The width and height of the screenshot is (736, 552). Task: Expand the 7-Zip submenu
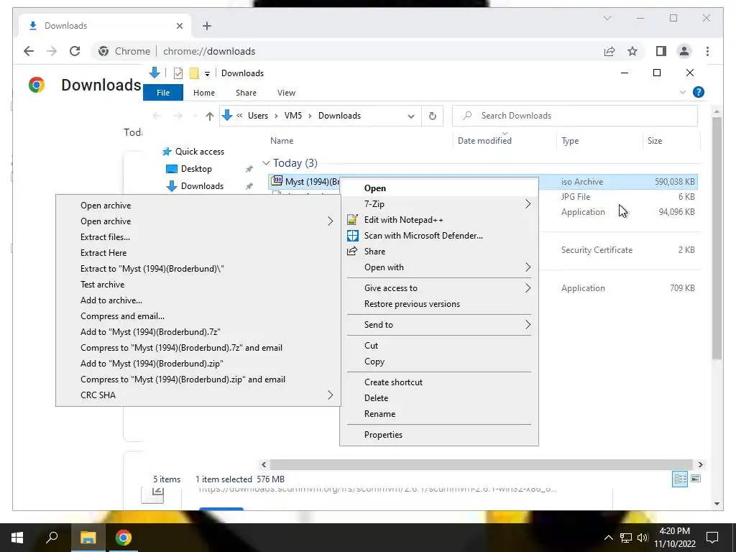coord(439,203)
